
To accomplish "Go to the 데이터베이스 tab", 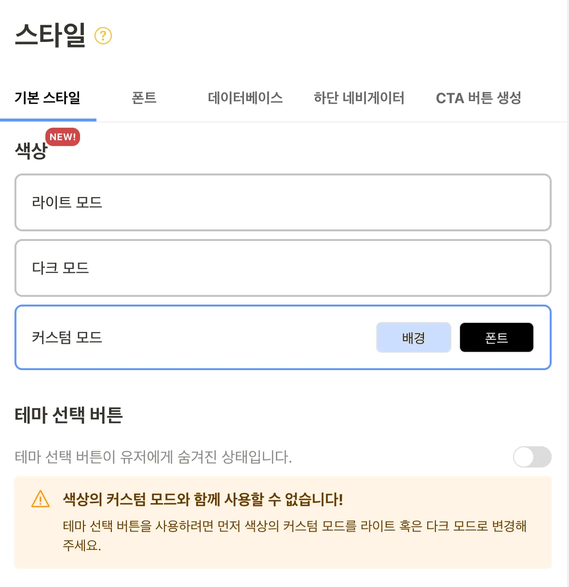I will click(x=245, y=98).
